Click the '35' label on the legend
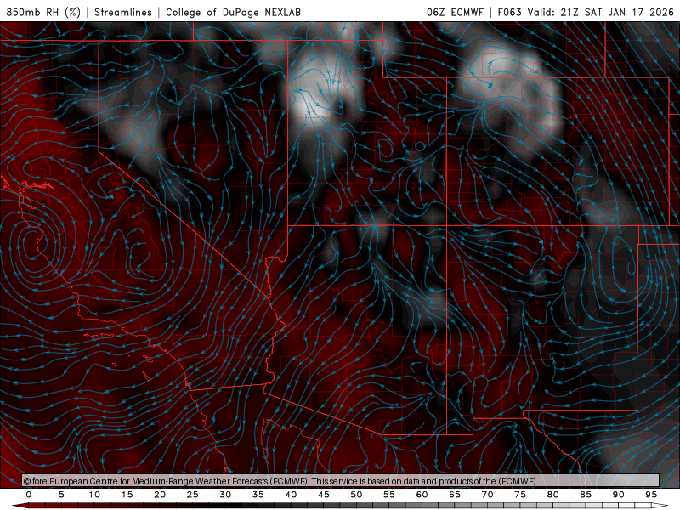Image resolution: width=680 pixels, height=510 pixels. [258, 495]
